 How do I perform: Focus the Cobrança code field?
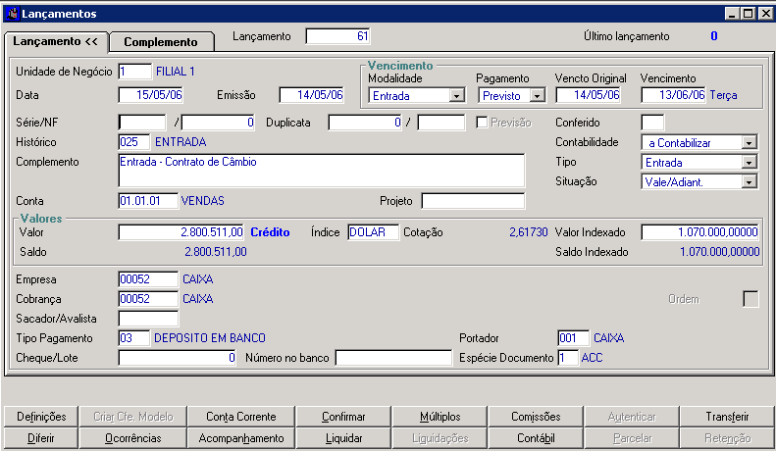point(148,299)
